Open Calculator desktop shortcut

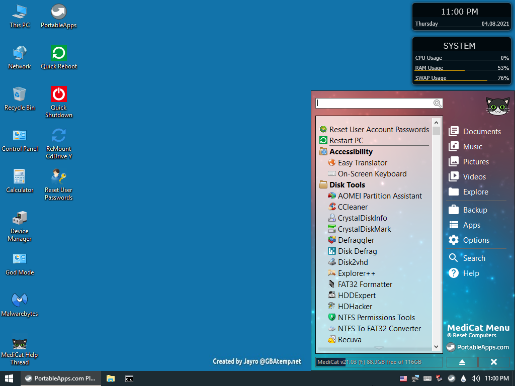[x=20, y=181]
